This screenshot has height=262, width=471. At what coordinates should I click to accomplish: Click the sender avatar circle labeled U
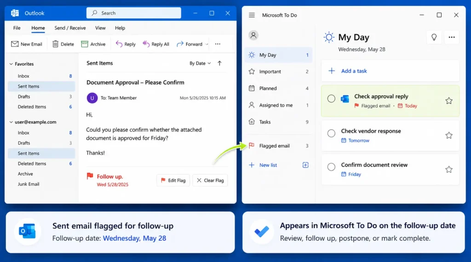point(92,98)
